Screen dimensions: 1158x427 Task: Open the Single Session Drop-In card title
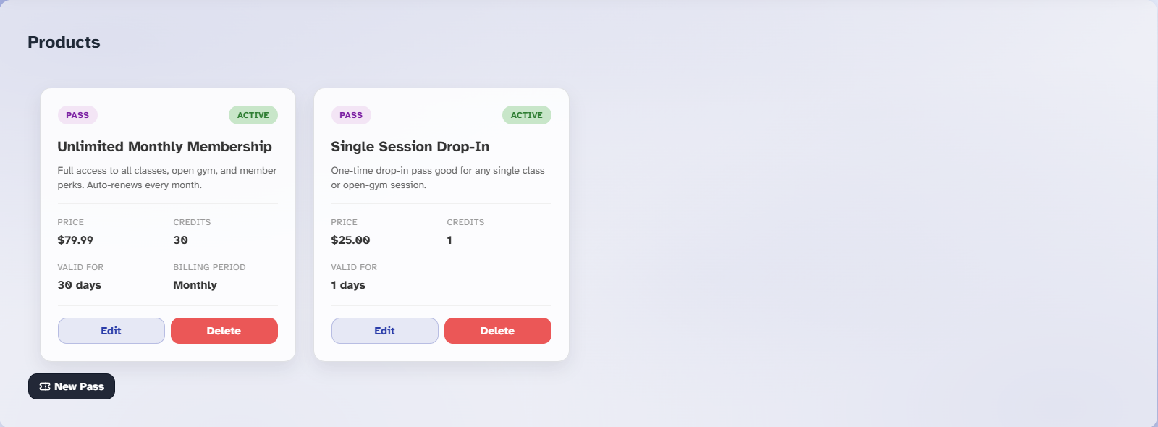(410, 146)
